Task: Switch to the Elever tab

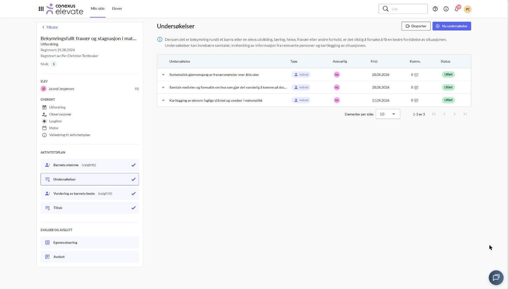Action: click(117, 9)
